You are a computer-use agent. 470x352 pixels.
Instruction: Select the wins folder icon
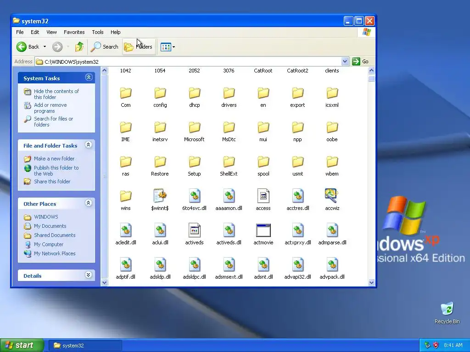(126, 196)
